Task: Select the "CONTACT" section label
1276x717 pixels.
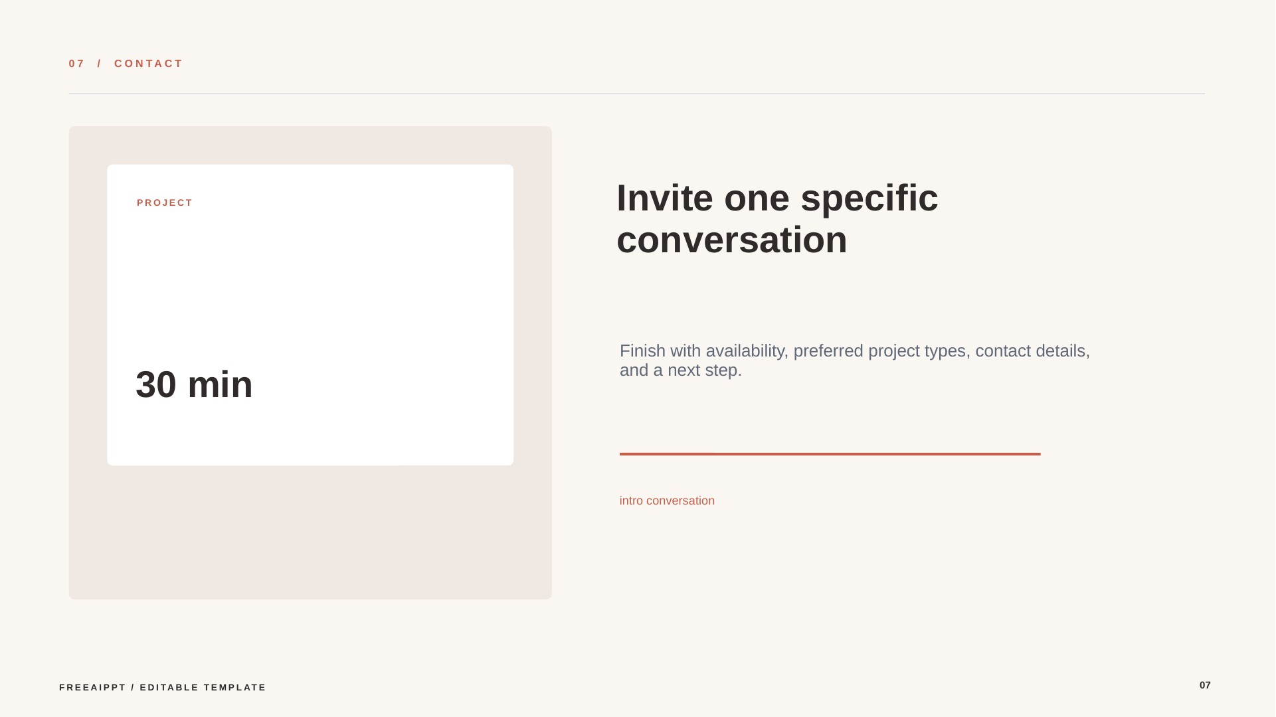Action: [x=148, y=64]
